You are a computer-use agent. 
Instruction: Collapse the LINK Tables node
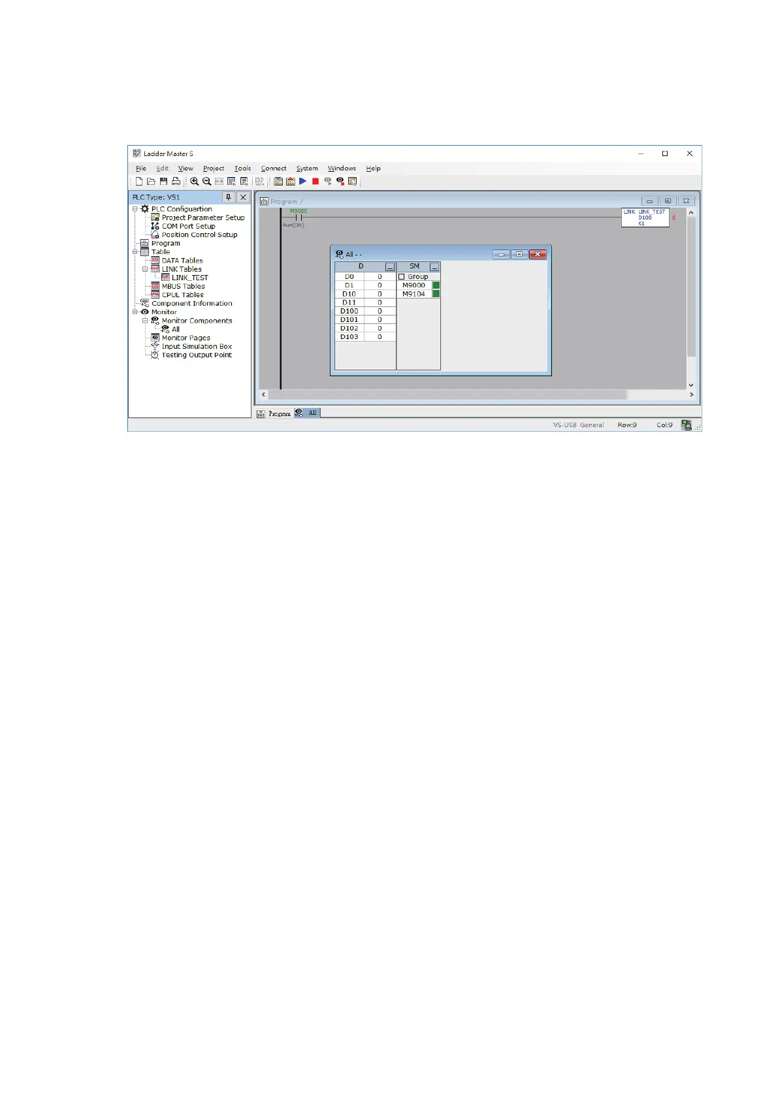(x=145, y=269)
